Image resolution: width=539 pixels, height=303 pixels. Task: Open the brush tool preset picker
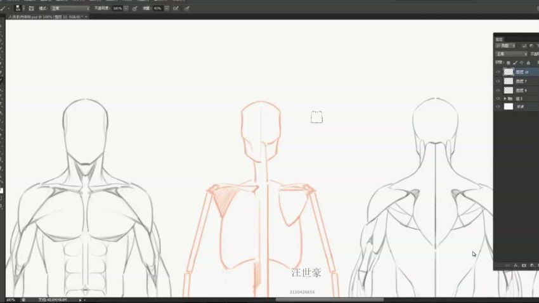[4, 8]
